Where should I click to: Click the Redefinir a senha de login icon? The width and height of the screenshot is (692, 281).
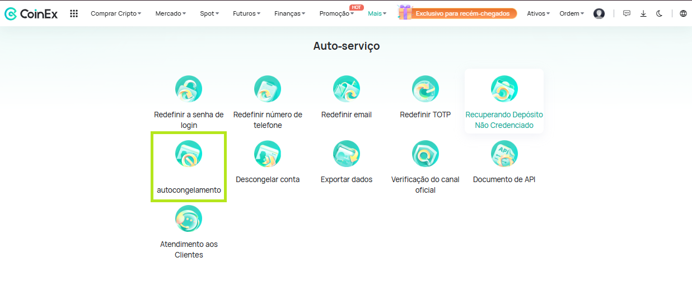(189, 89)
